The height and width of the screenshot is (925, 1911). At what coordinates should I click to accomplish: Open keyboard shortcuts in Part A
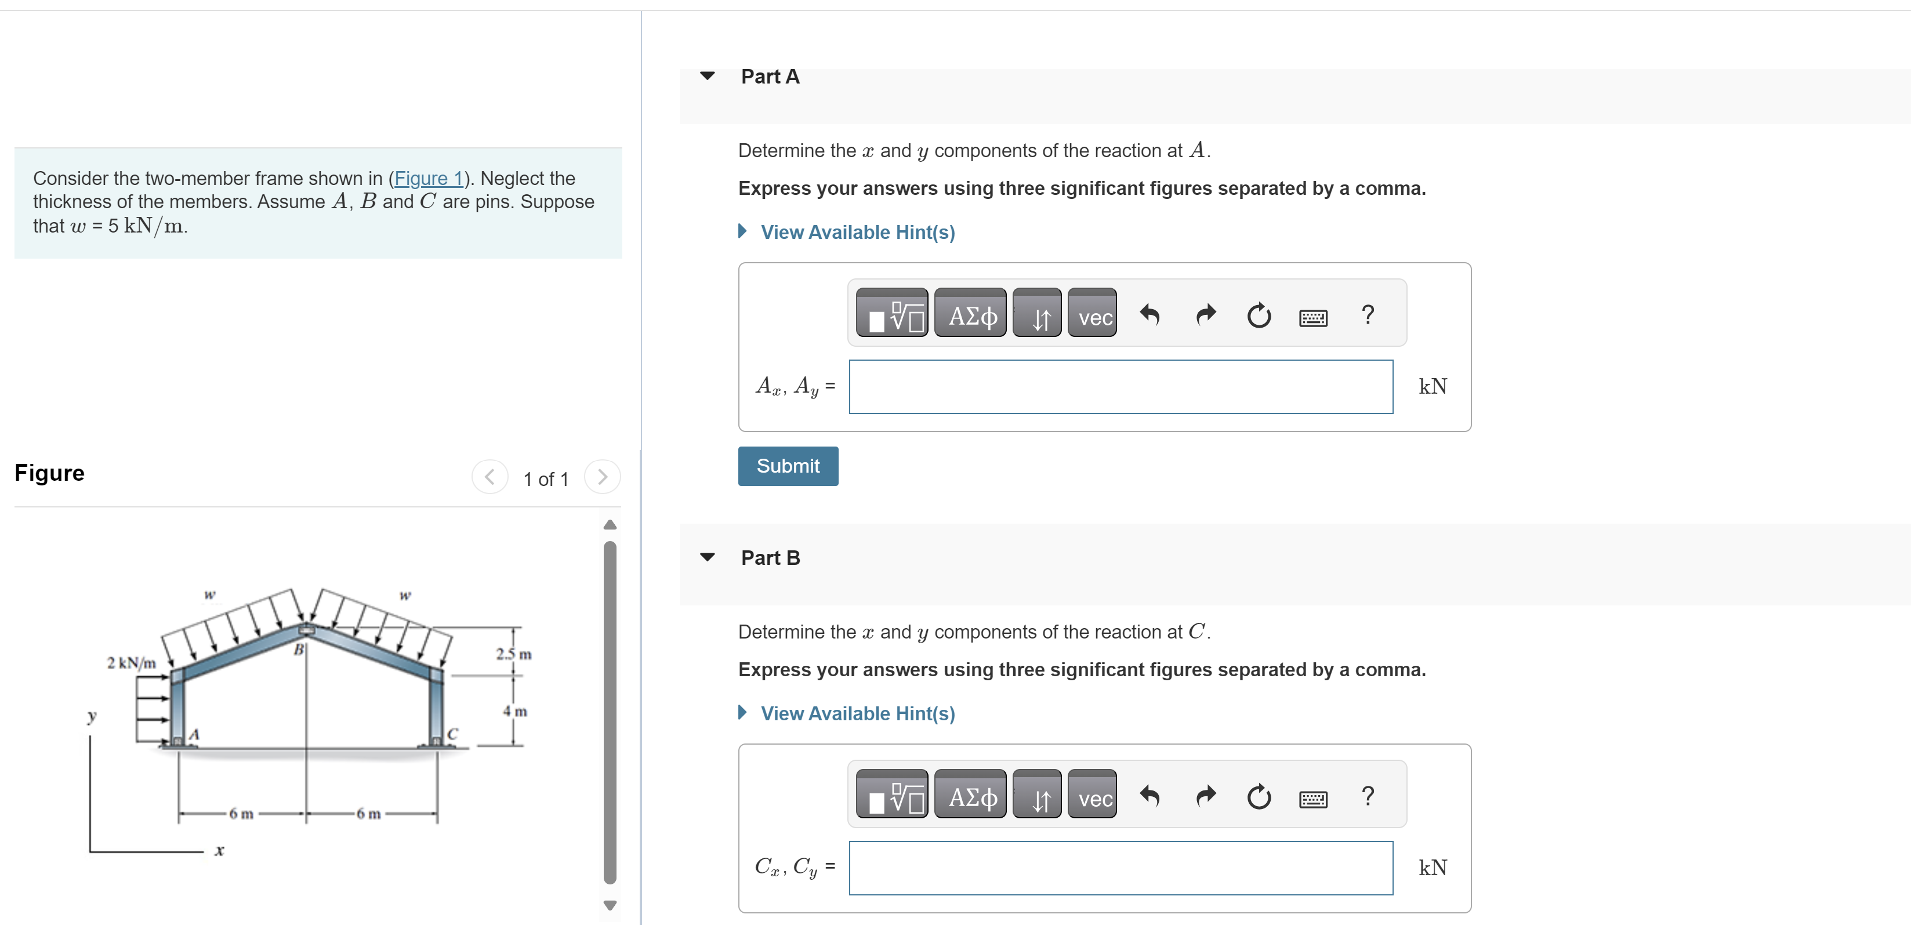point(1313,317)
